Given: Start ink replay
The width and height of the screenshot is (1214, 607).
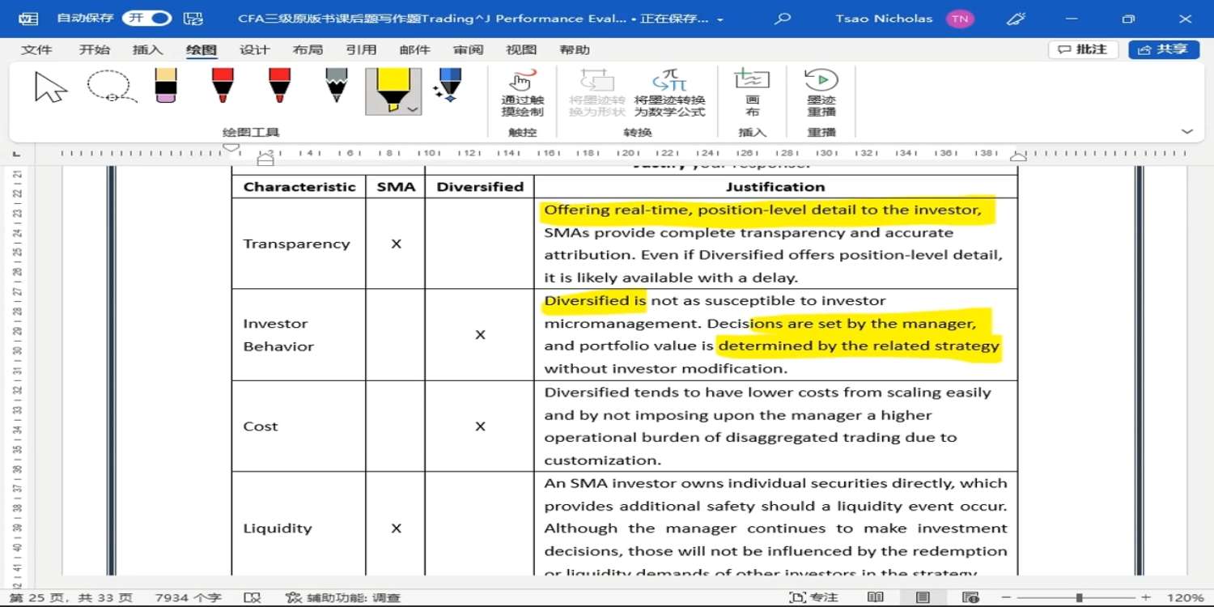Looking at the screenshot, I should 821,93.
